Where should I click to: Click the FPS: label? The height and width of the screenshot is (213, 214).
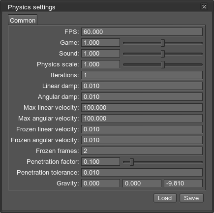click(72, 32)
